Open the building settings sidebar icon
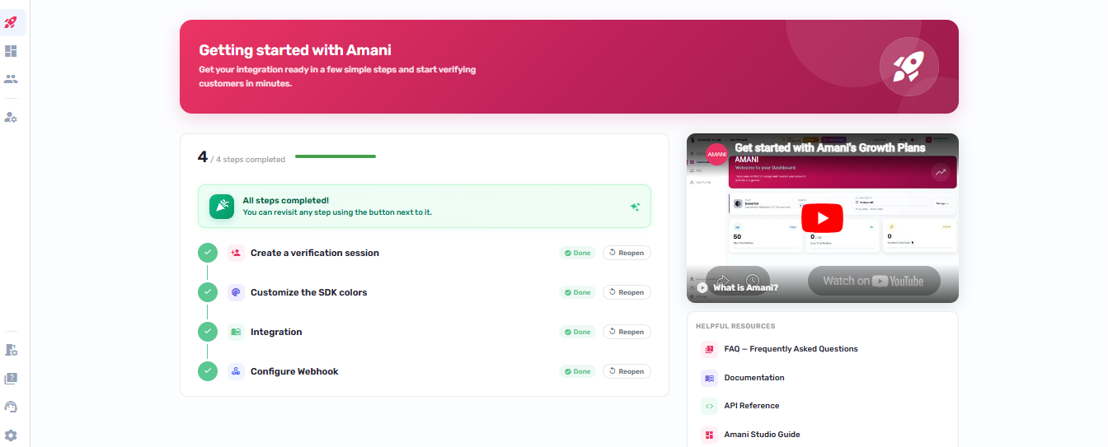Image resolution: width=1108 pixels, height=447 pixels. 11,350
